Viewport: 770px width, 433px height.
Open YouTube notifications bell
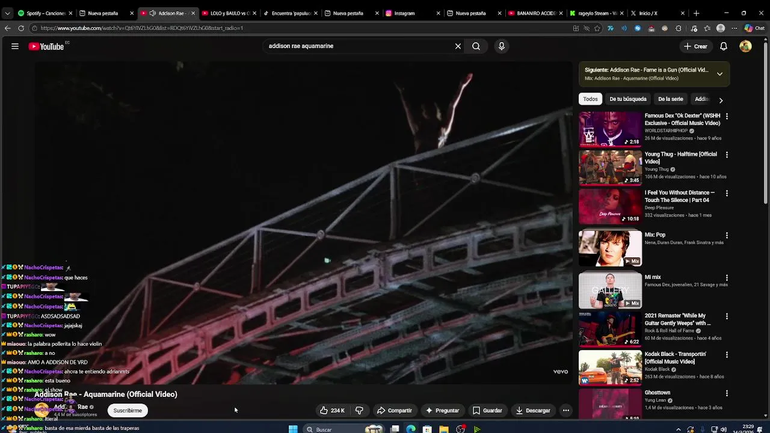click(724, 46)
